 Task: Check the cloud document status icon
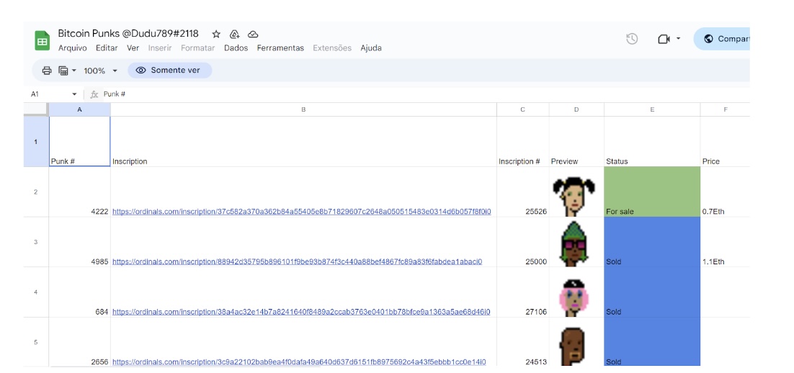253,34
